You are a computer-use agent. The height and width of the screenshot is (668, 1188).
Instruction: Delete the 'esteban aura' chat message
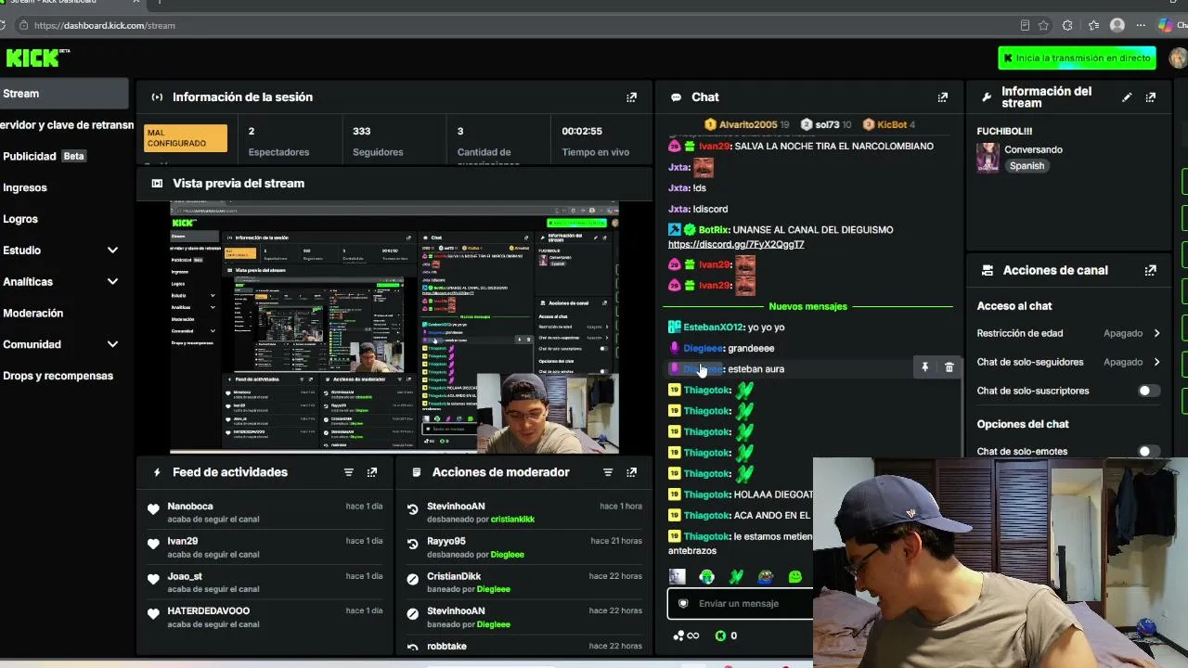click(x=949, y=368)
